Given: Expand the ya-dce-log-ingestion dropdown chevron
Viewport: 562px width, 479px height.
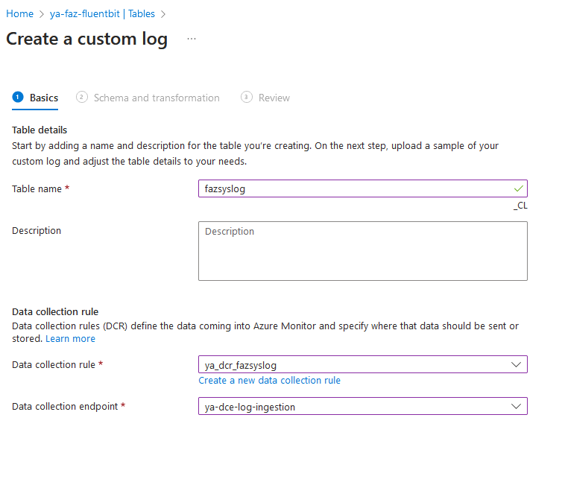Looking at the screenshot, I should point(517,406).
